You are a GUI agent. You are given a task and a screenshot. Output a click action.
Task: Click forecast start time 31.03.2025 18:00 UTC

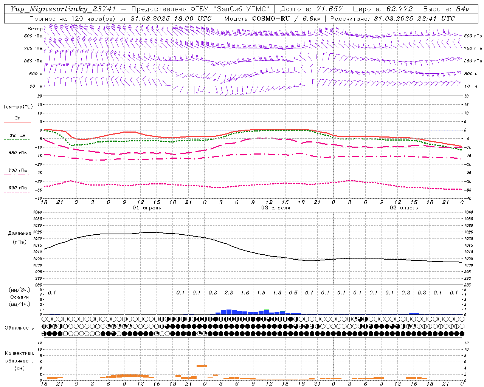[171, 19]
